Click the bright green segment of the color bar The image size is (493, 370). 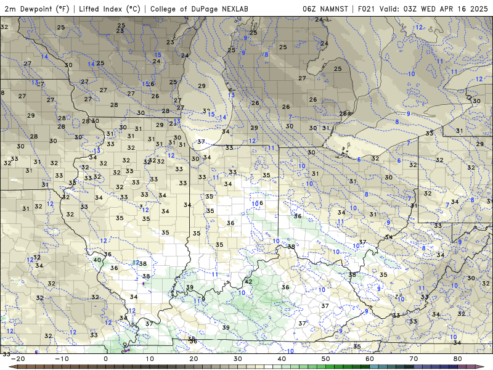click(x=330, y=367)
